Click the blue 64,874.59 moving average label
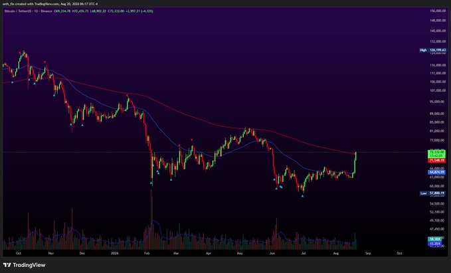Viewport: 451px width, 273px height. pos(436,172)
